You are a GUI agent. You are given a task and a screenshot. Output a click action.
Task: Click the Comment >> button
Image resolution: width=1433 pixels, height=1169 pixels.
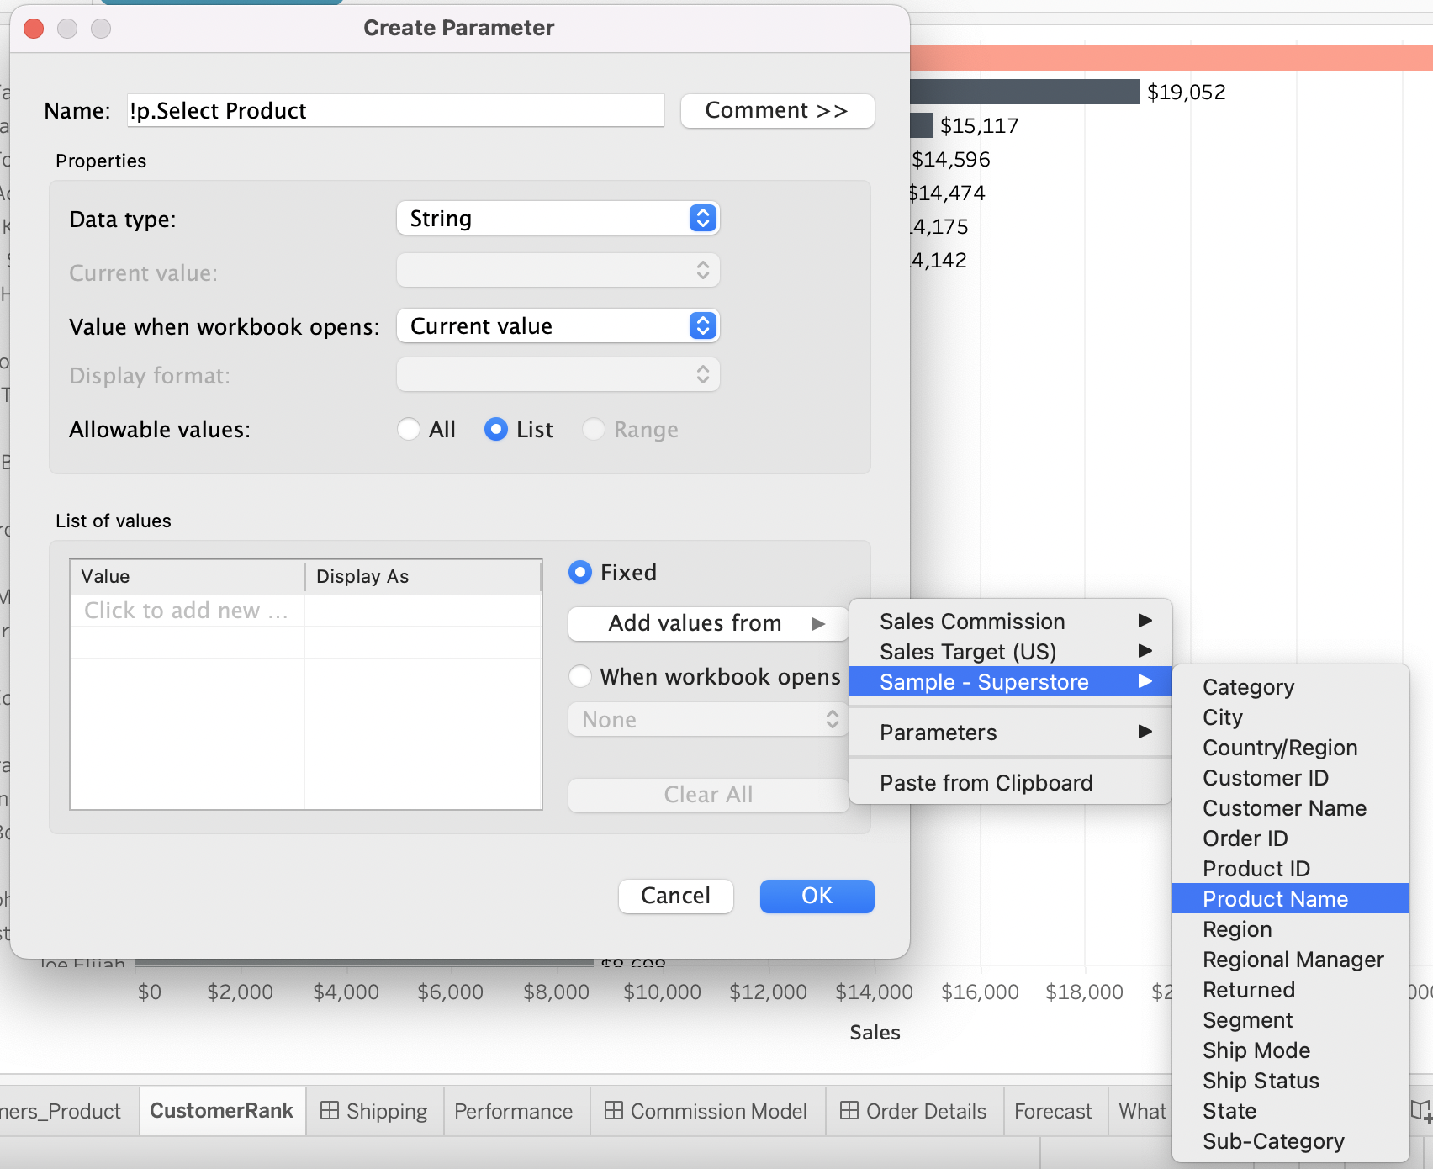point(776,110)
